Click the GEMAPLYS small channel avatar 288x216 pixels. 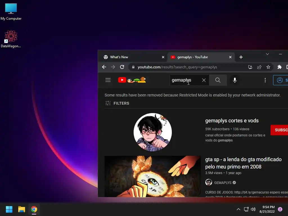coord(209,182)
